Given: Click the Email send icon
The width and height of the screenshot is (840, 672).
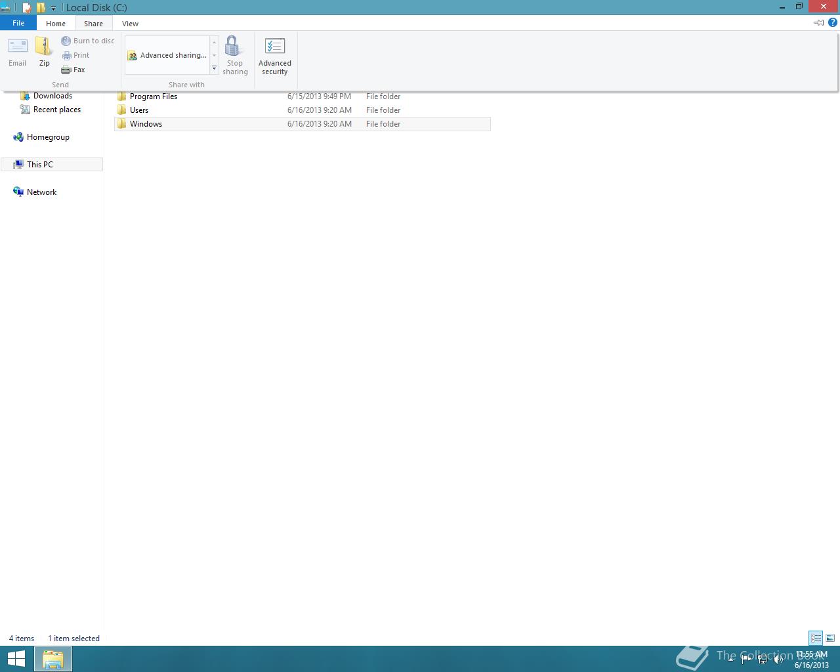Looking at the screenshot, I should click(x=17, y=52).
